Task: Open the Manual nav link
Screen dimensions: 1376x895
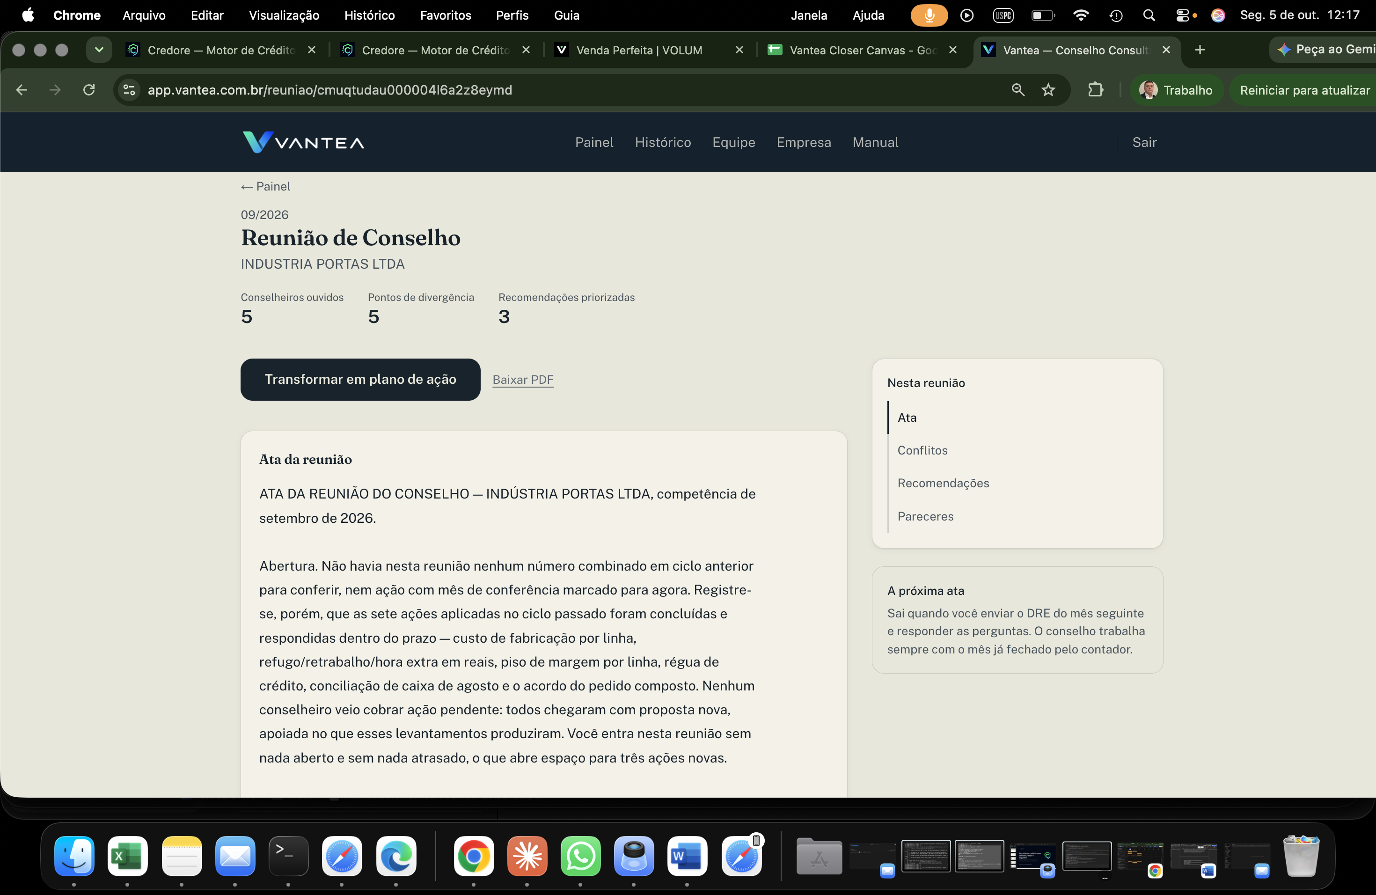Action: [x=875, y=142]
